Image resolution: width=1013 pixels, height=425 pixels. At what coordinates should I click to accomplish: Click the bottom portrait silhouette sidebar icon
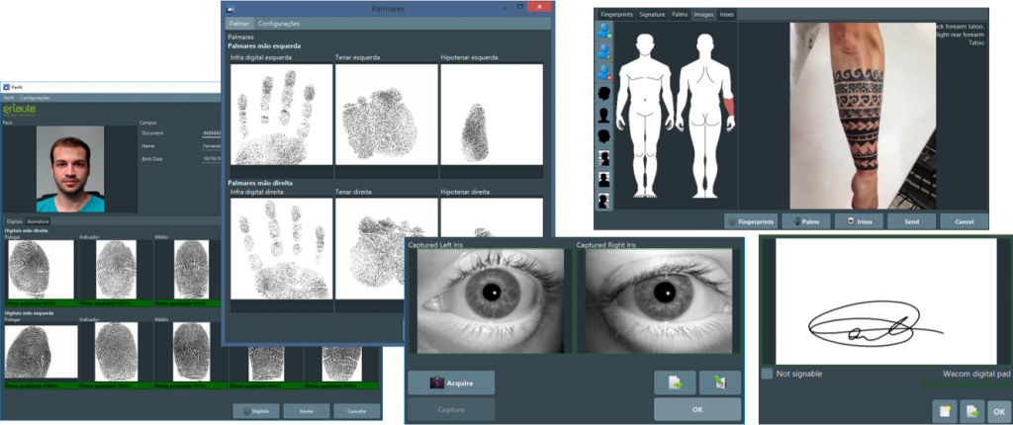pos(602,199)
